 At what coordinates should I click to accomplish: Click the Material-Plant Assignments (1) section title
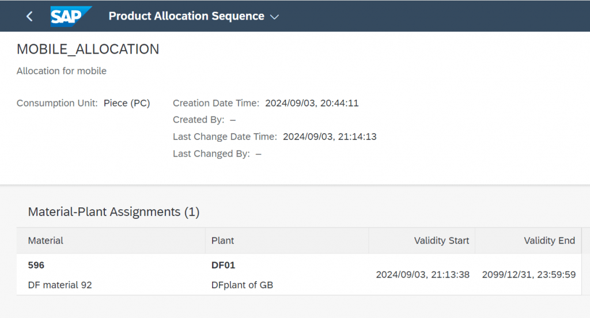click(114, 212)
